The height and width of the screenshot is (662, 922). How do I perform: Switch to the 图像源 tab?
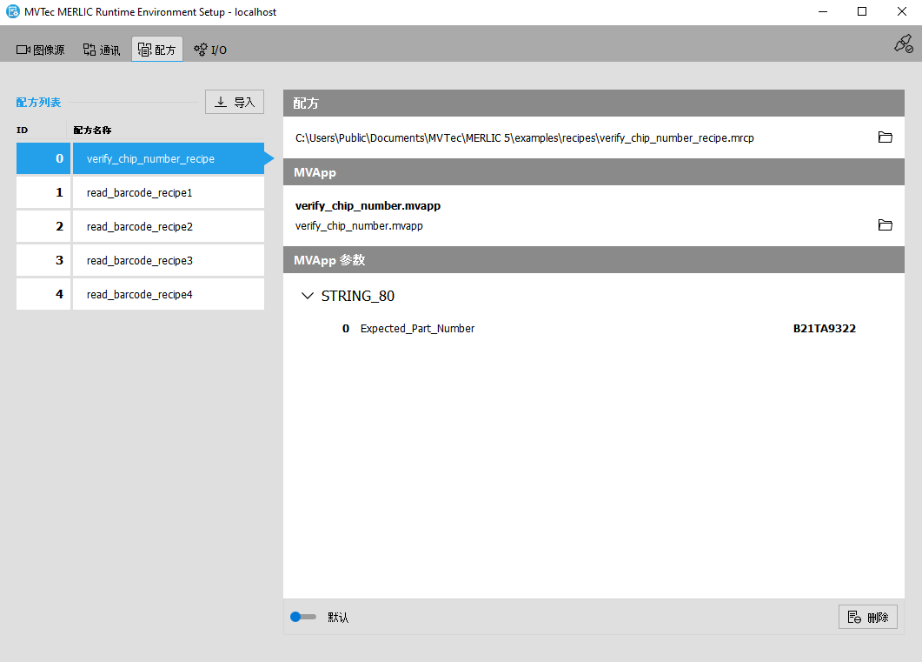[41, 50]
